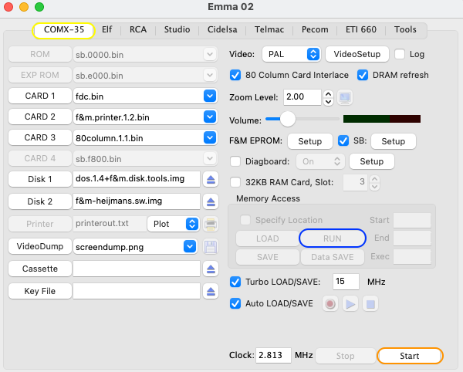Eject the Disk 2 image
Image resolution: width=463 pixels, height=372 pixels.
coord(211,201)
